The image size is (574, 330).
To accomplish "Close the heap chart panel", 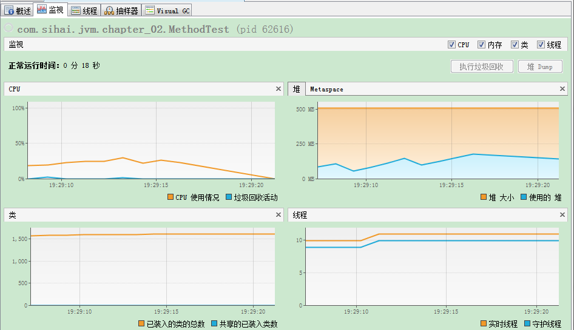I will 562,89.
